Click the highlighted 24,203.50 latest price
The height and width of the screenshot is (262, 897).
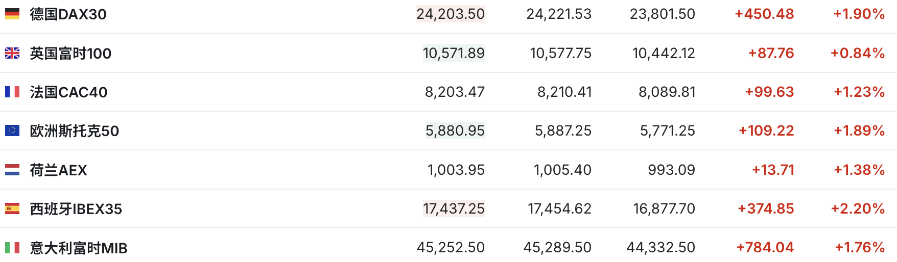pos(450,14)
